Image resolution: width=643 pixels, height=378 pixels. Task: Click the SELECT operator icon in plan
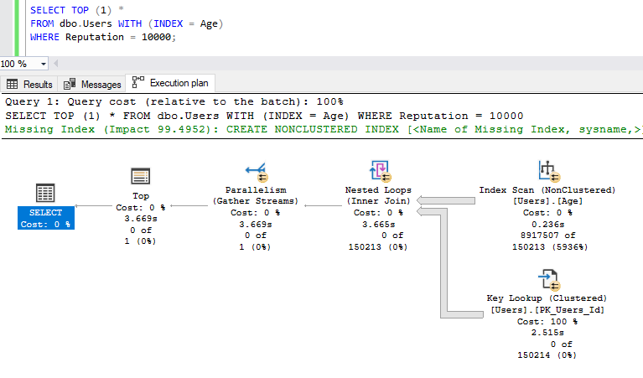click(45, 193)
